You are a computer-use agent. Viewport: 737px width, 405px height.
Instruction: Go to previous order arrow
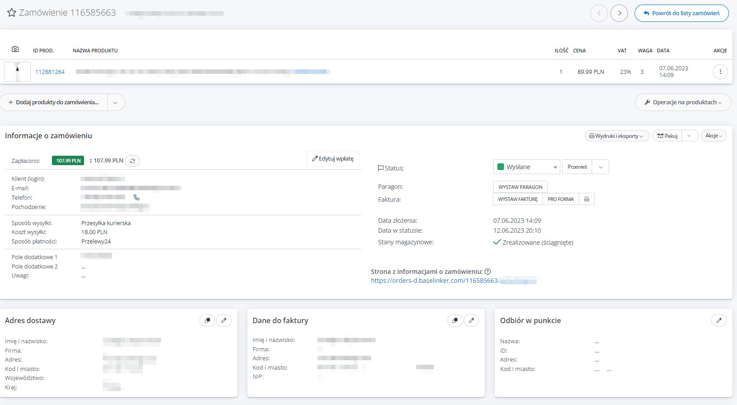599,13
